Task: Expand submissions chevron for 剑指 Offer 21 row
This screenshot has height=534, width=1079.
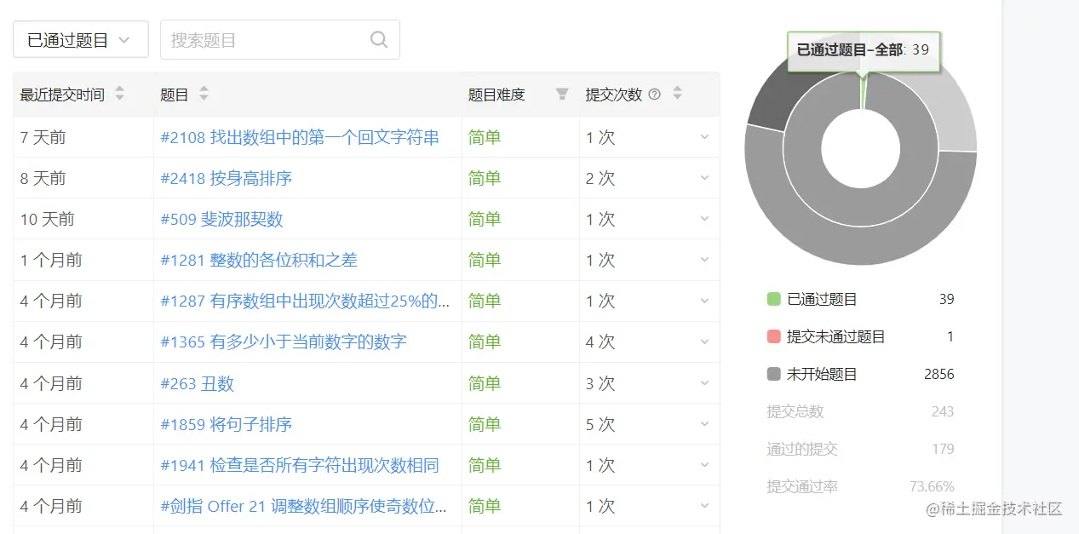Action: tap(704, 506)
